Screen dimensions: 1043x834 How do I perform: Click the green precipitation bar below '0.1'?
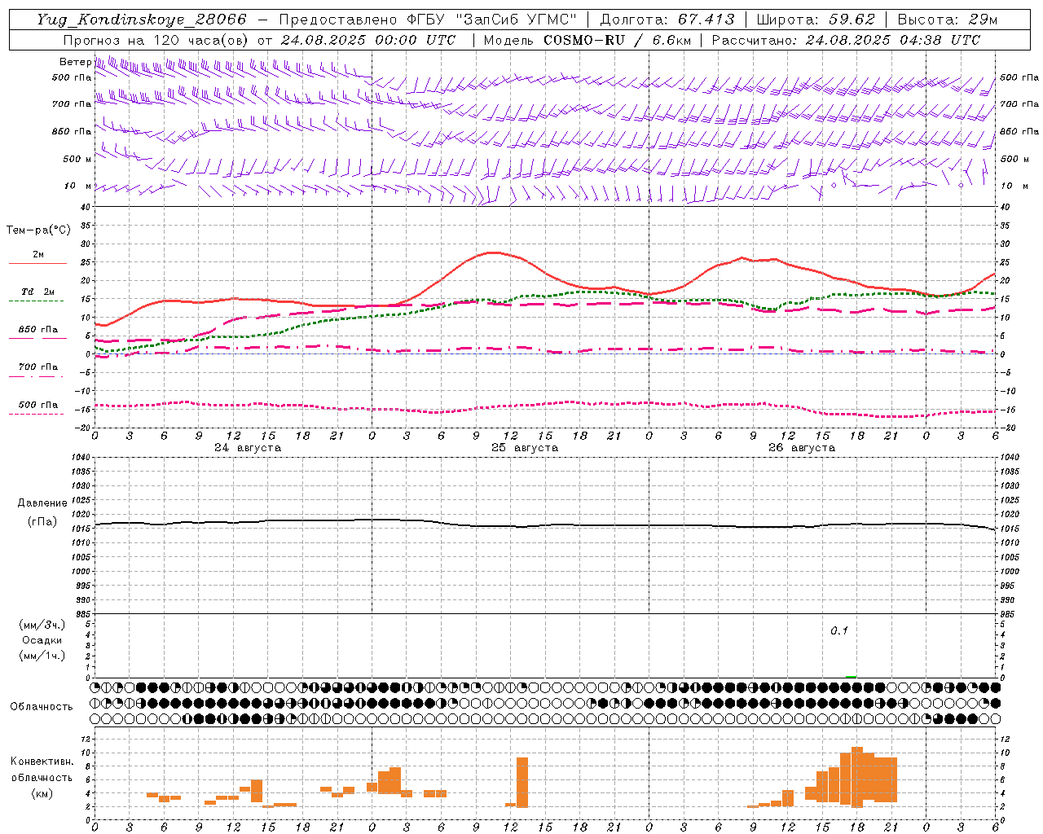[x=852, y=677]
